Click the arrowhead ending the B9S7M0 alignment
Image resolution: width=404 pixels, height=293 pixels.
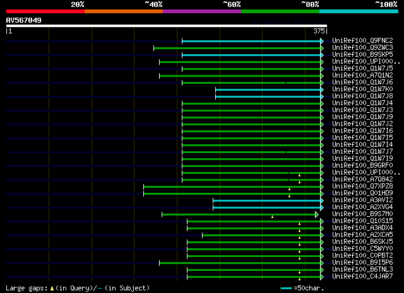tap(317, 214)
